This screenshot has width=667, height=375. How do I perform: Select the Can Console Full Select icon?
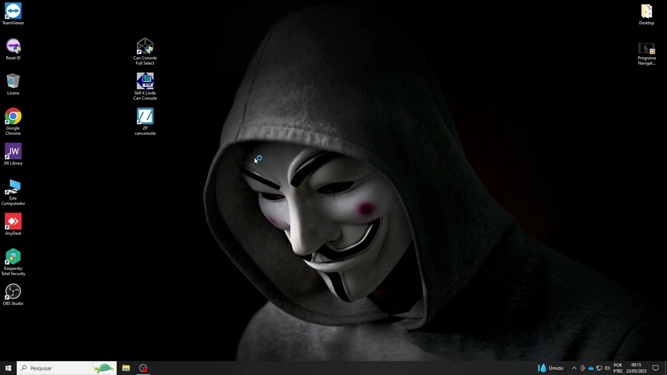tap(145, 52)
